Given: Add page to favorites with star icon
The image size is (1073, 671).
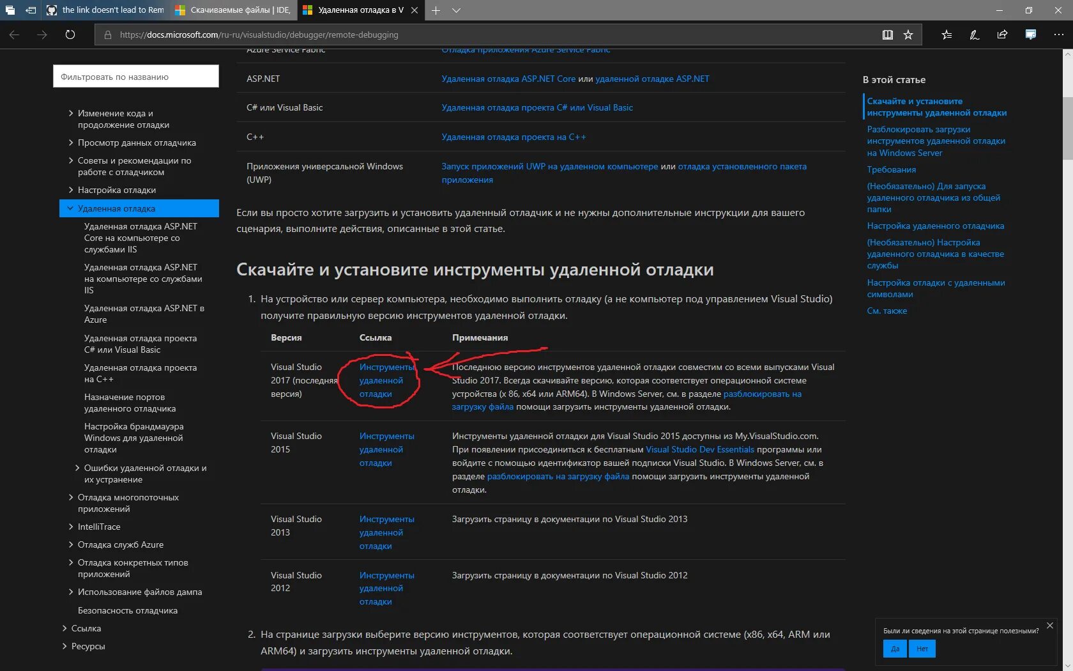Looking at the screenshot, I should coord(908,35).
